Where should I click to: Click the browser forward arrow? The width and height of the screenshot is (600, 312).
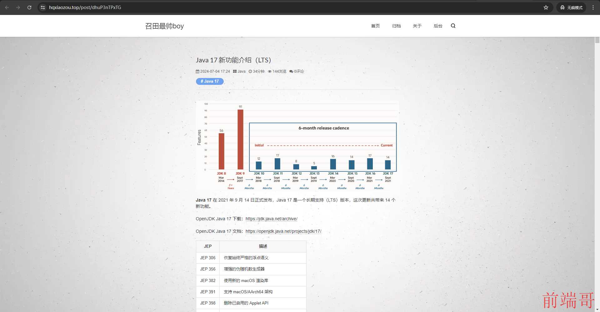[x=18, y=7]
